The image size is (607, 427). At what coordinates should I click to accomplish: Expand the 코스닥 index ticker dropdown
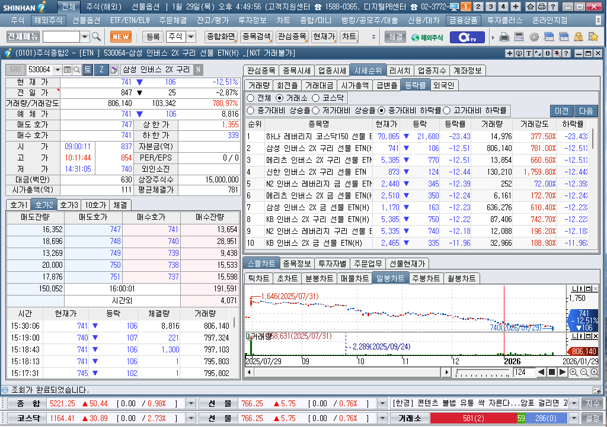(191, 419)
